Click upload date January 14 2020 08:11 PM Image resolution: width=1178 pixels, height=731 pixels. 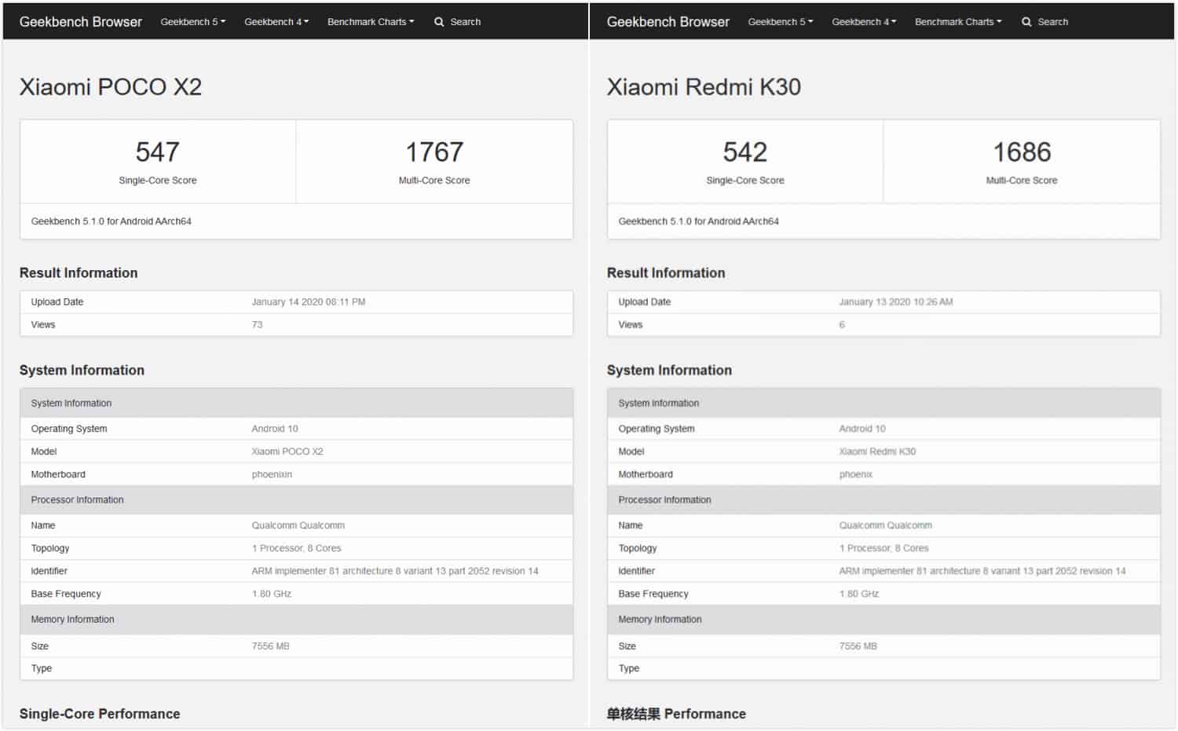pyautogui.click(x=309, y=302)
